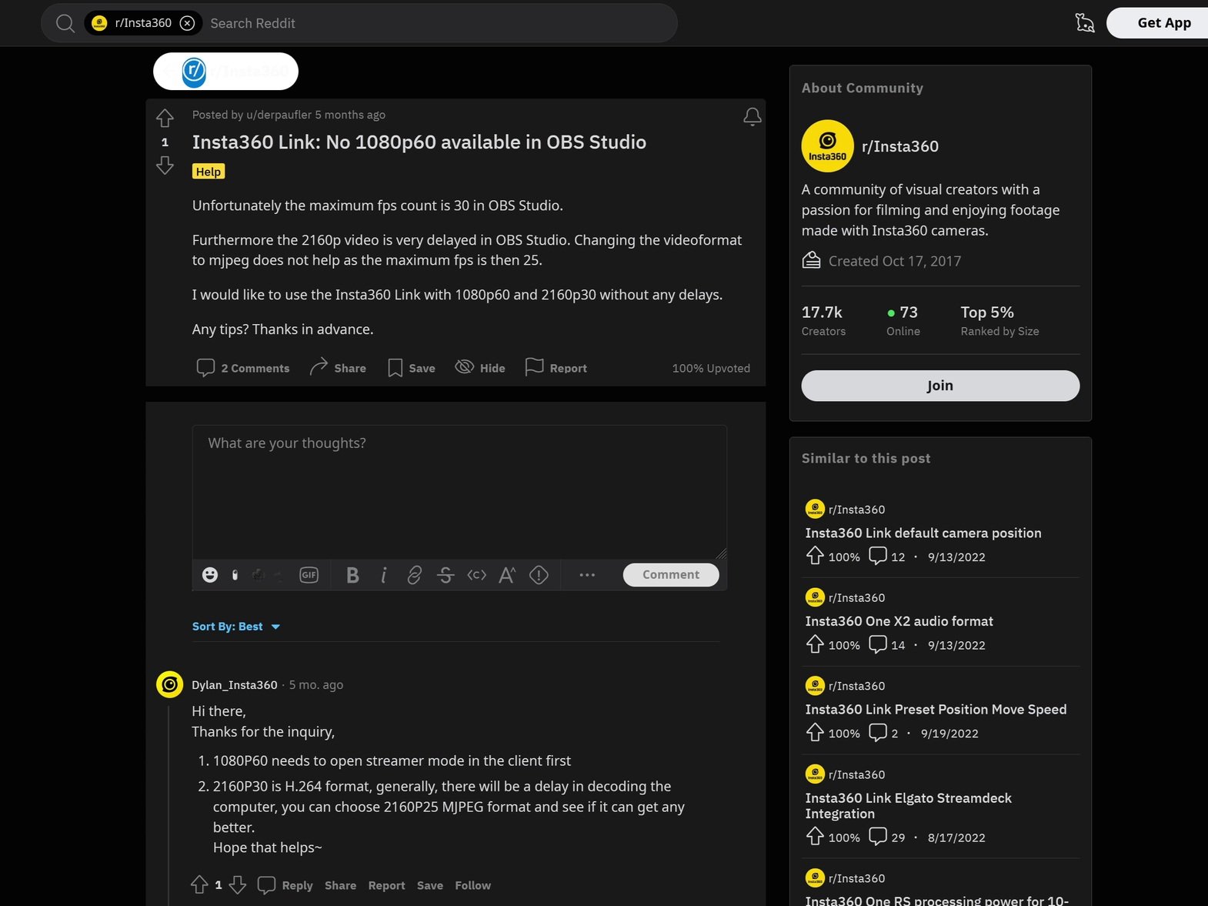Downvote Dylan_Insta360's comment
1208x906 pixels.
click(x=238, y=885)
